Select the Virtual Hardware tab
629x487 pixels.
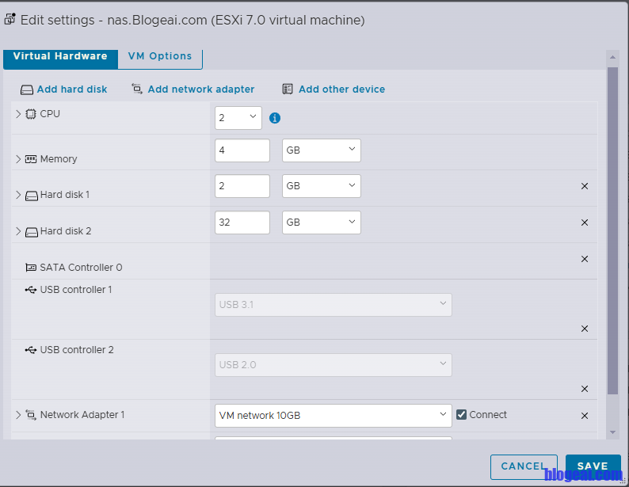pyautogui.click(x=60, y=56)
